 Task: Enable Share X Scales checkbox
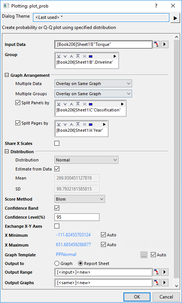(x=57, y=143)
